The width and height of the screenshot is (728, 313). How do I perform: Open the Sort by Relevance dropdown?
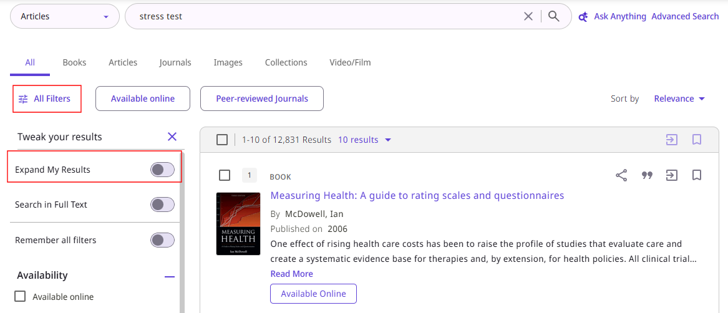[x=679, y=99]
